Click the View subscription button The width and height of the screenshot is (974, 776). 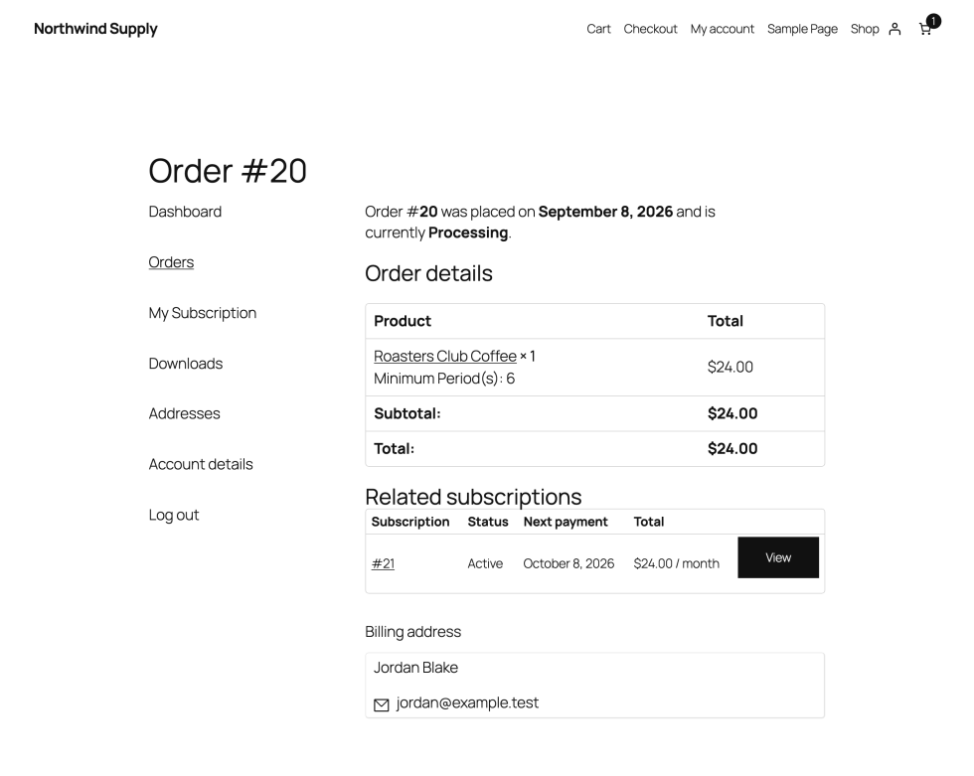click(777, 557)
